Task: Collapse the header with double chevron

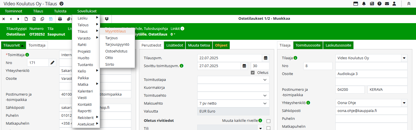Action: [x=409, y=4]
